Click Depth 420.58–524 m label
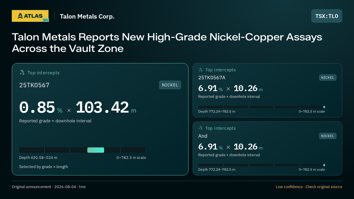This screenshot has width=354, height=199. tap(38, 158)
